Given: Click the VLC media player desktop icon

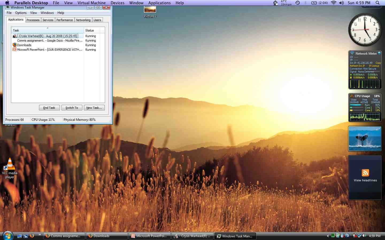Looking at the screenshot, I should tap(10, 168).
